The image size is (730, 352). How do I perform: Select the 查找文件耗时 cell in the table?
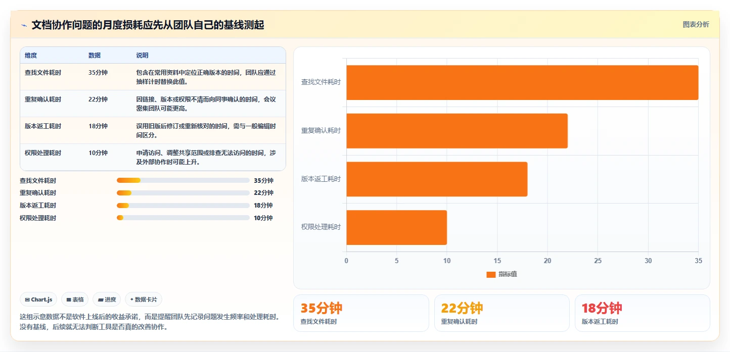click(43, 73)
